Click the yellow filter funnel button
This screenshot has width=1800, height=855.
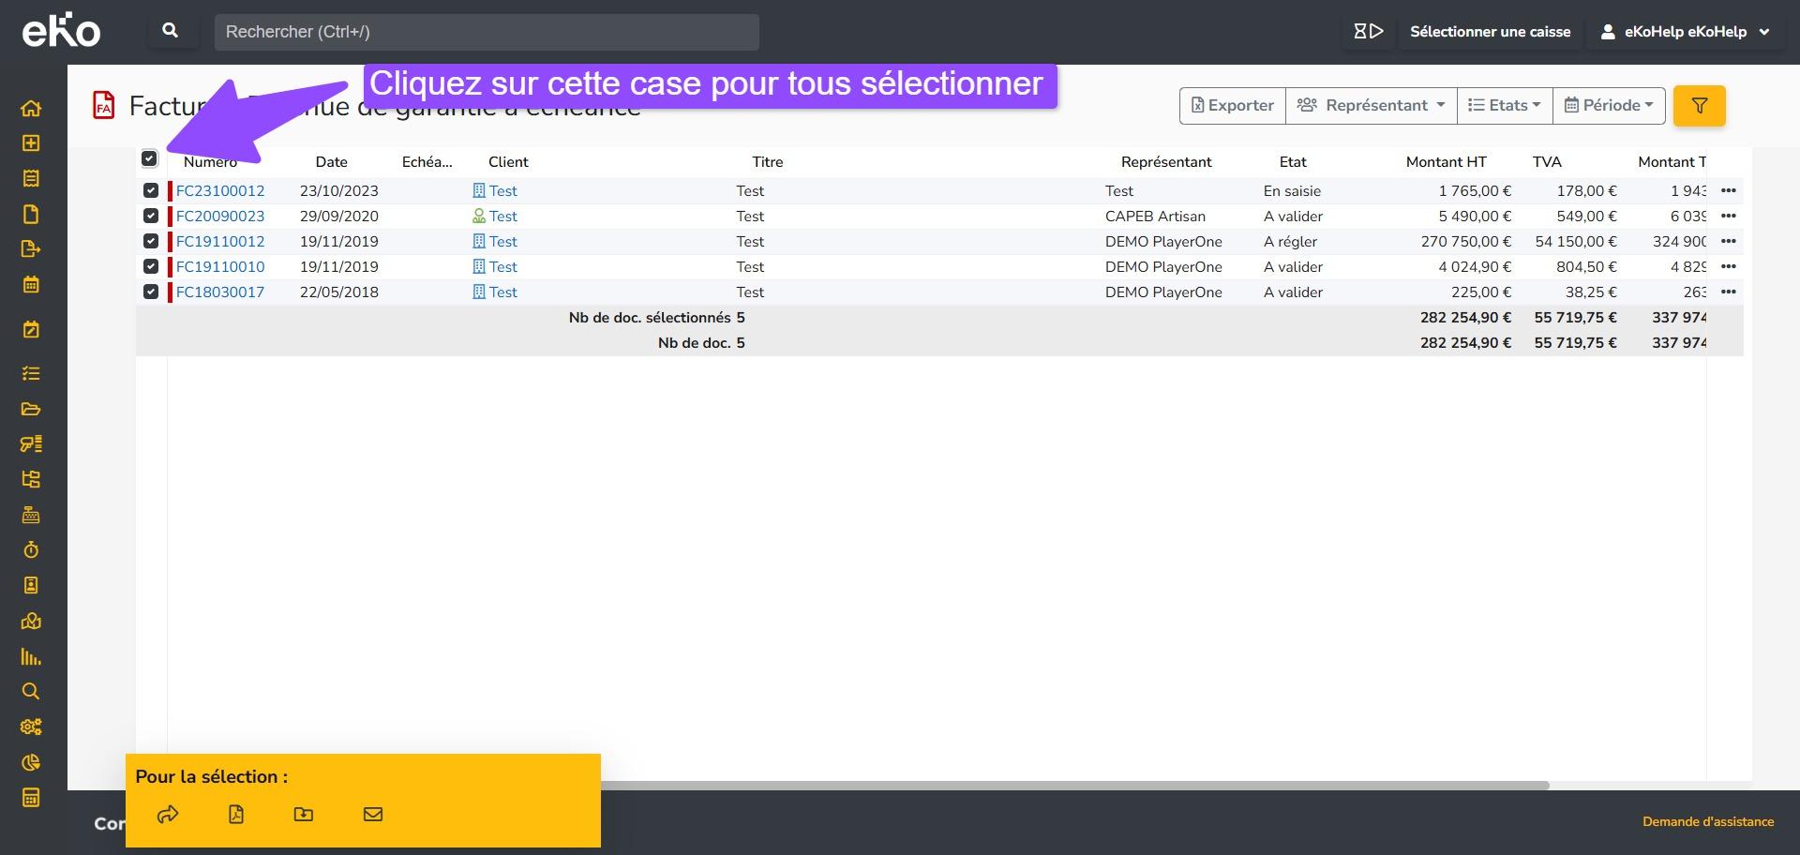tap(1699, 106)
